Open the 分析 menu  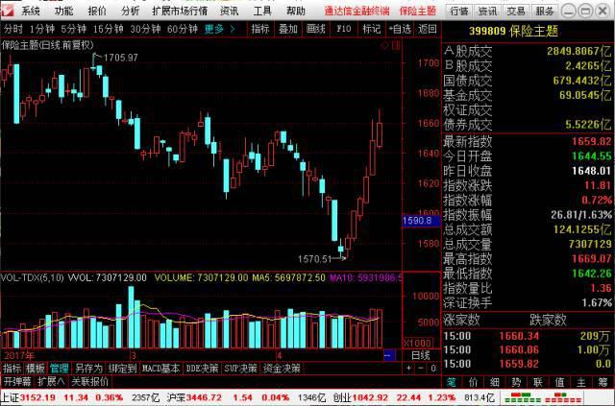(130, 11)
